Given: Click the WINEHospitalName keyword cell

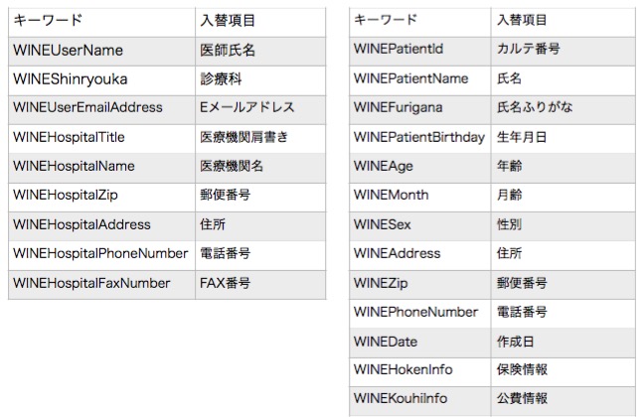Looking at the screenshot, I should click(x=74, y=166).
